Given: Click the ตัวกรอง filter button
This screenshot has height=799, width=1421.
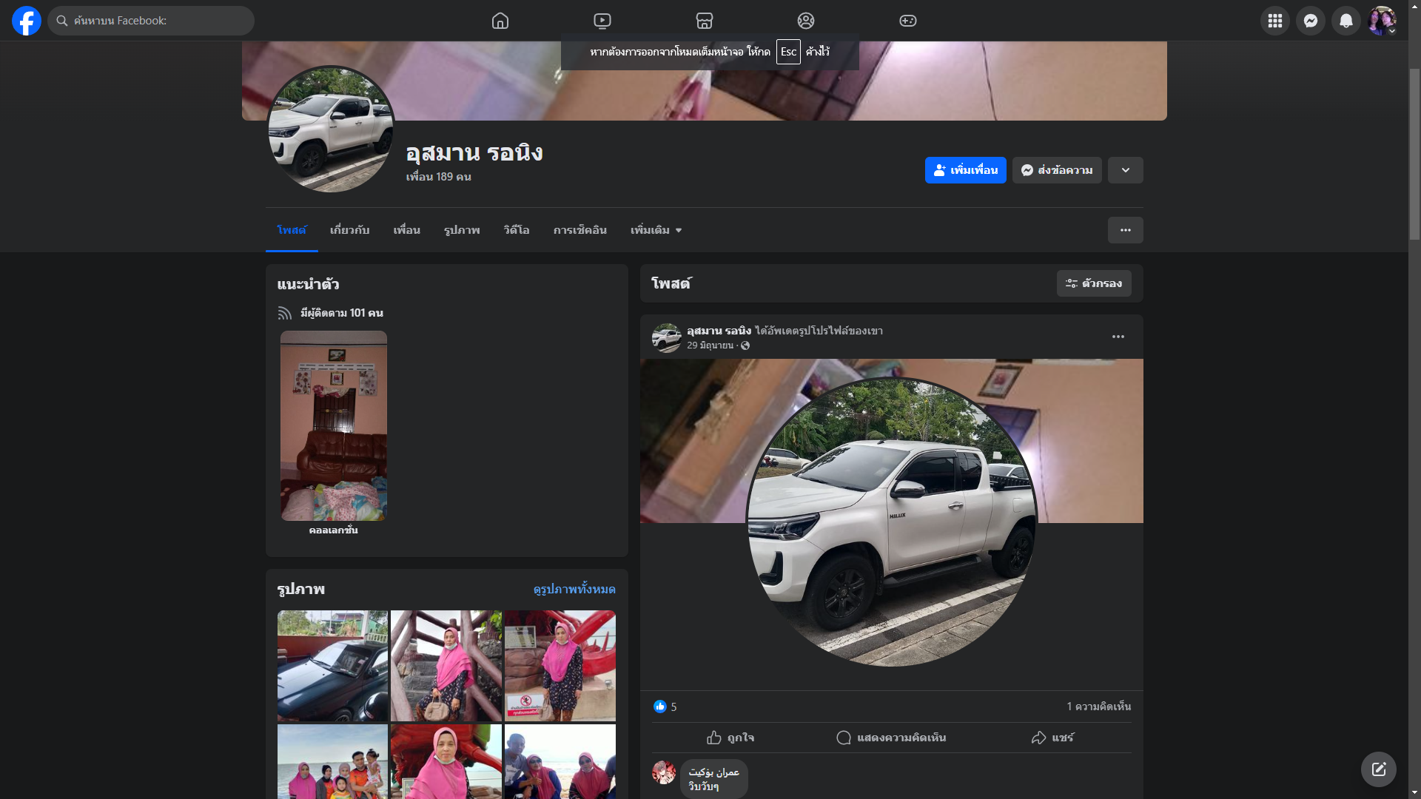Looking at the screenshot, I should pyautogui.click(x=1093, y=283).
